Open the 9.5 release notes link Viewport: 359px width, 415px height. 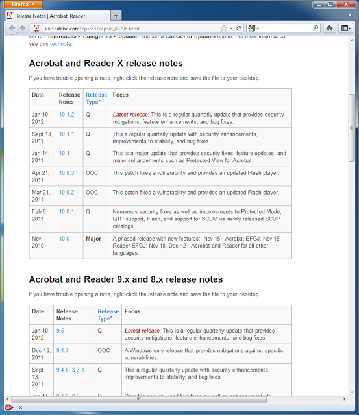tap(60, 331)
